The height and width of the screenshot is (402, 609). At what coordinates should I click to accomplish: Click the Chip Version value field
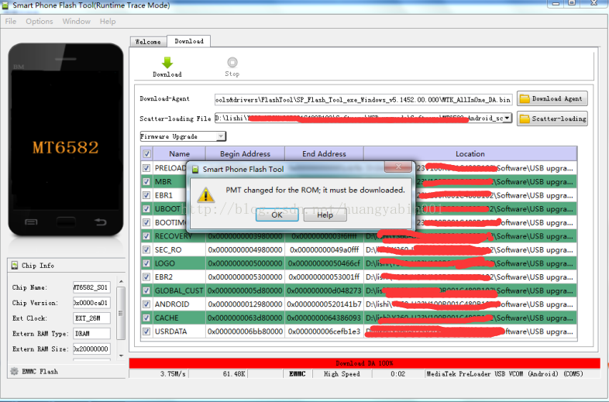(x=91, y=303)
